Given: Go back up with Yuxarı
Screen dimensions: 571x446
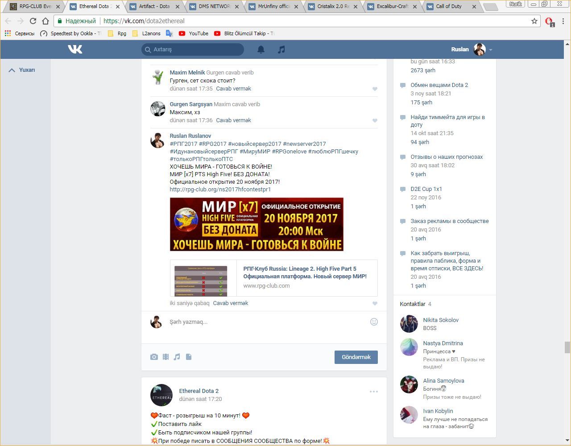Looking at the screenshot, I should (x=22, y=70).
